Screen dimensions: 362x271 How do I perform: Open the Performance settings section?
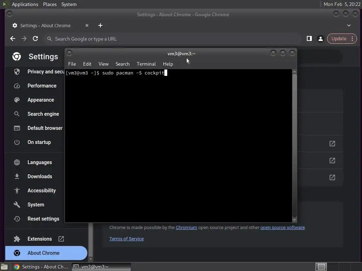42,86
